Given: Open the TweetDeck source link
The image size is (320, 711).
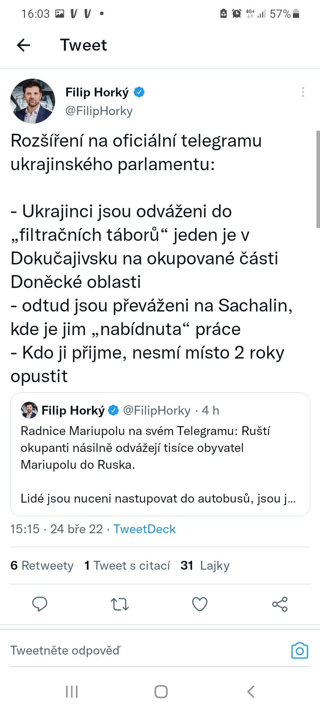Looking at the screenshot, I should 144,529.
